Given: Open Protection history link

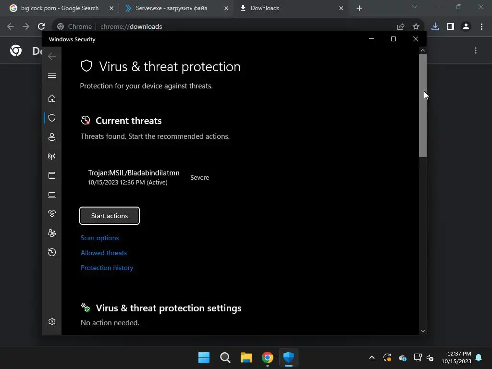Looking at the screenshot, I should [107, 268].
